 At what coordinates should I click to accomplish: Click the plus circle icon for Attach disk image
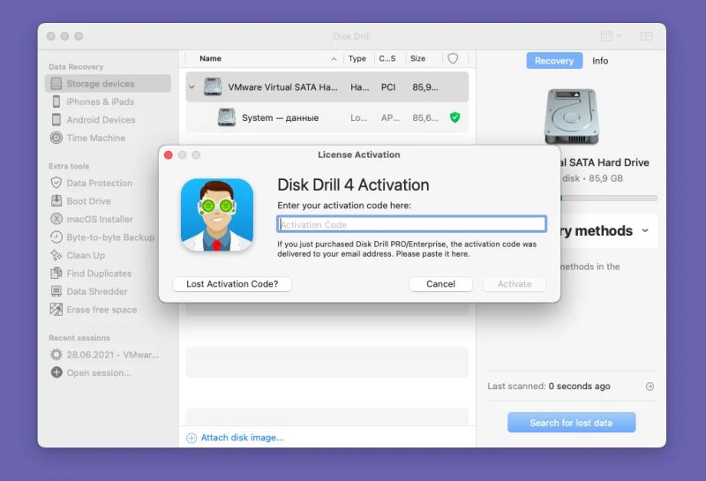[x=192, y=438]
